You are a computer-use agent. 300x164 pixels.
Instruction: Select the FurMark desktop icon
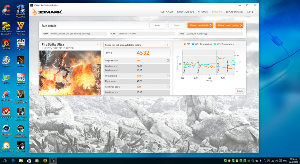coord(6,44)
